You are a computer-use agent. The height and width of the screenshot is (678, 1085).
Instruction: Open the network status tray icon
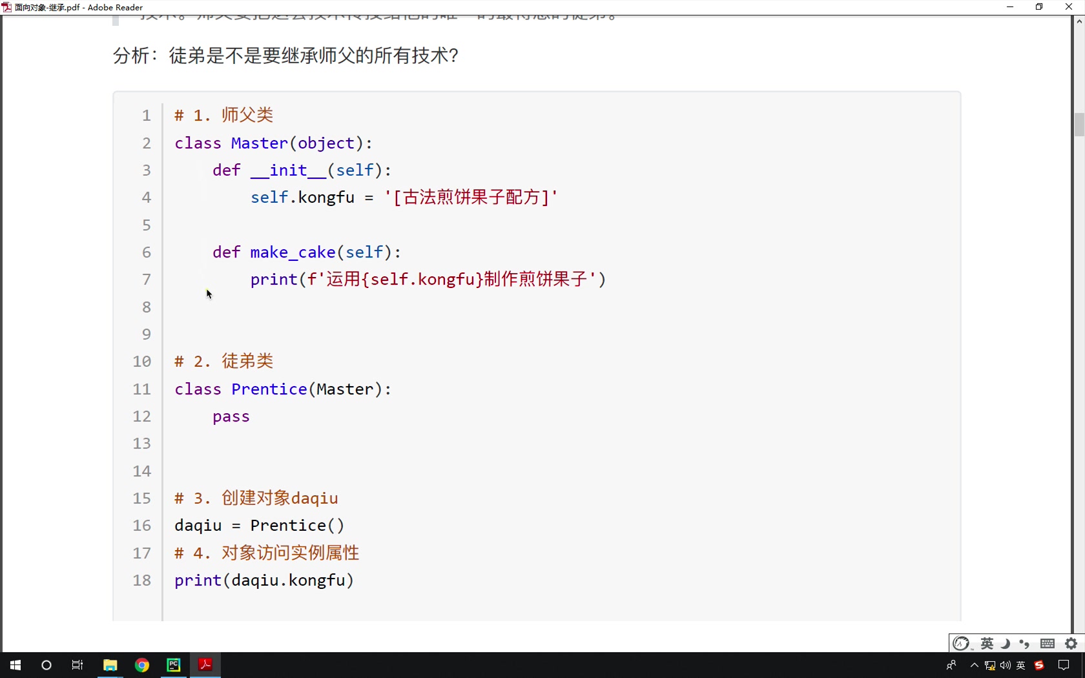[990, 666]
